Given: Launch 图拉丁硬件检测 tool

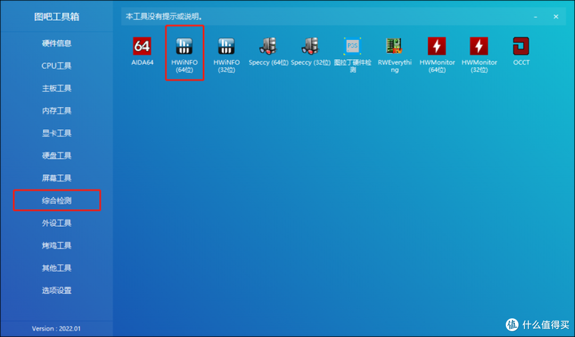Looking at the screenshot, I should [352, 54].
